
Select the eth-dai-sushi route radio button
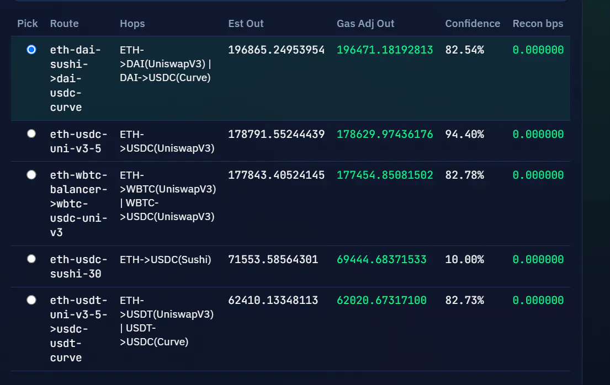point(31,50)
